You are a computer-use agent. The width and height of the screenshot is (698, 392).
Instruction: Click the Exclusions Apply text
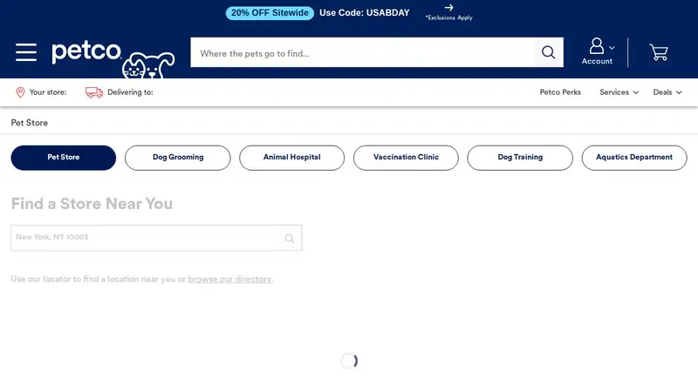[x=448, y=17]
